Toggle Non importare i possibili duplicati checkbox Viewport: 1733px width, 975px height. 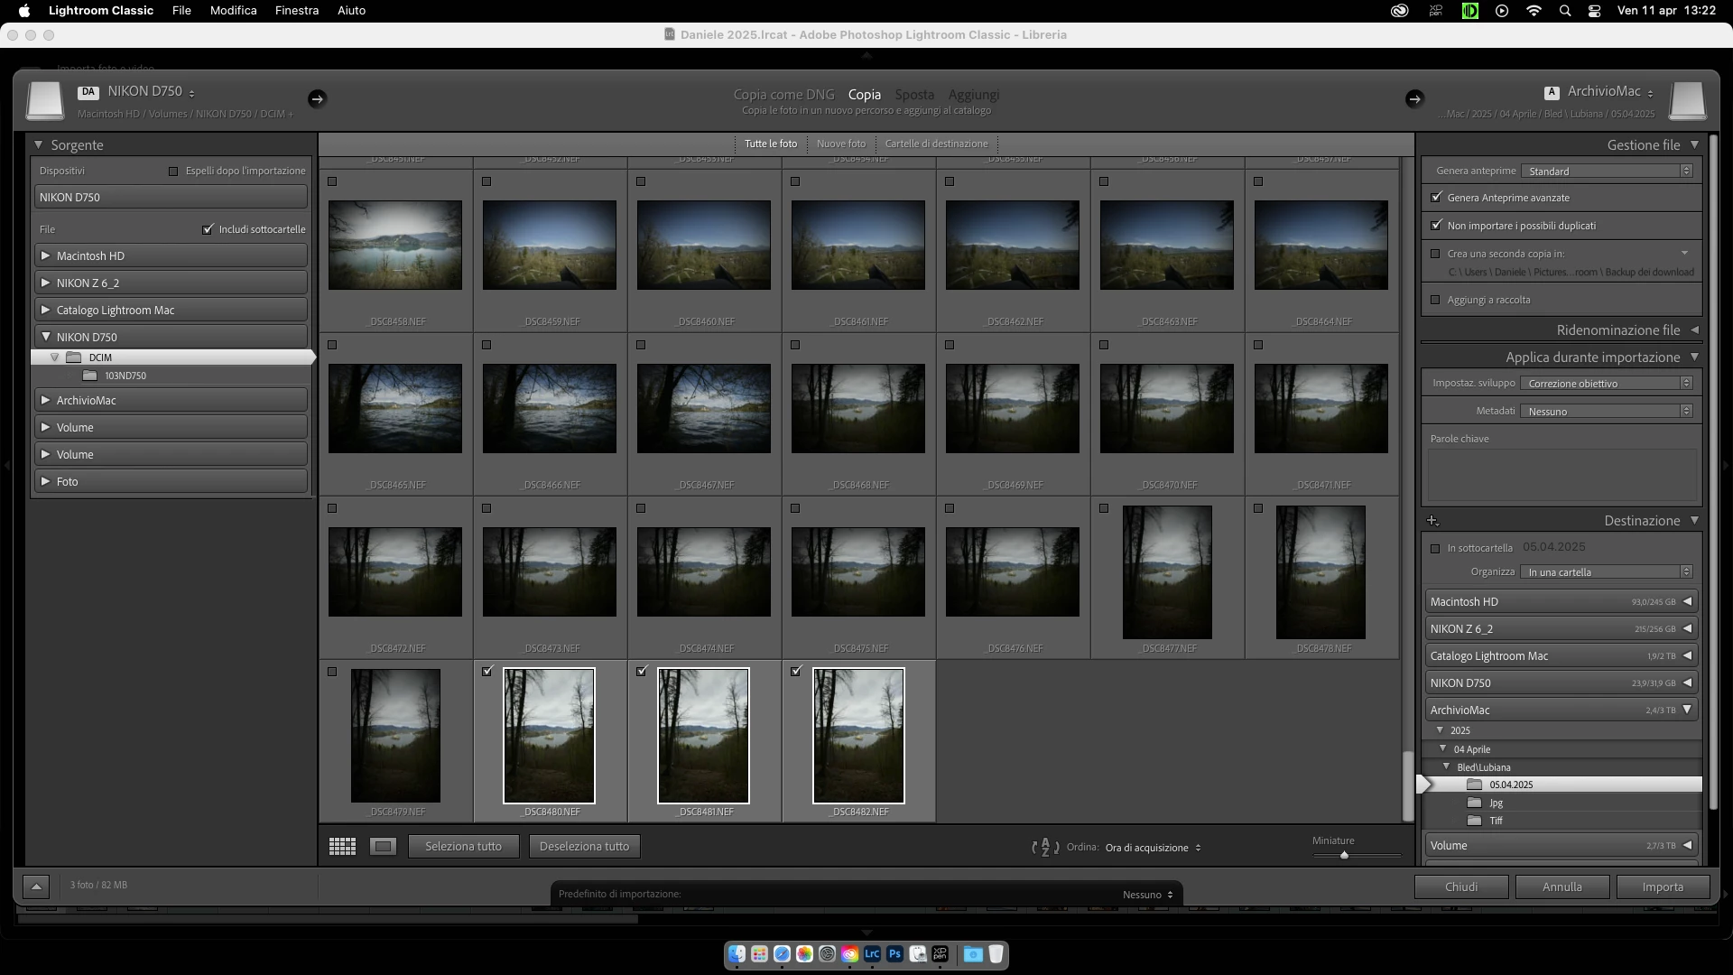1436,226
